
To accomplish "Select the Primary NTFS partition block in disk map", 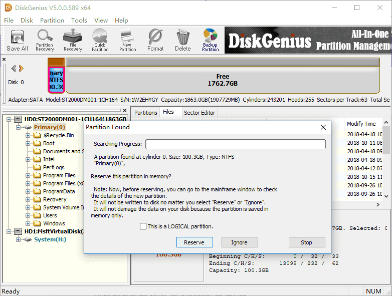I will click(56, 76).
